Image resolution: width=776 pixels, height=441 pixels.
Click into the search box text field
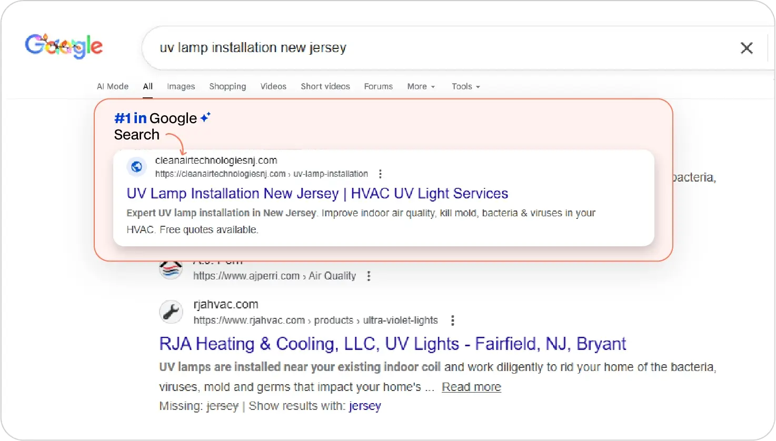point(421,48)
